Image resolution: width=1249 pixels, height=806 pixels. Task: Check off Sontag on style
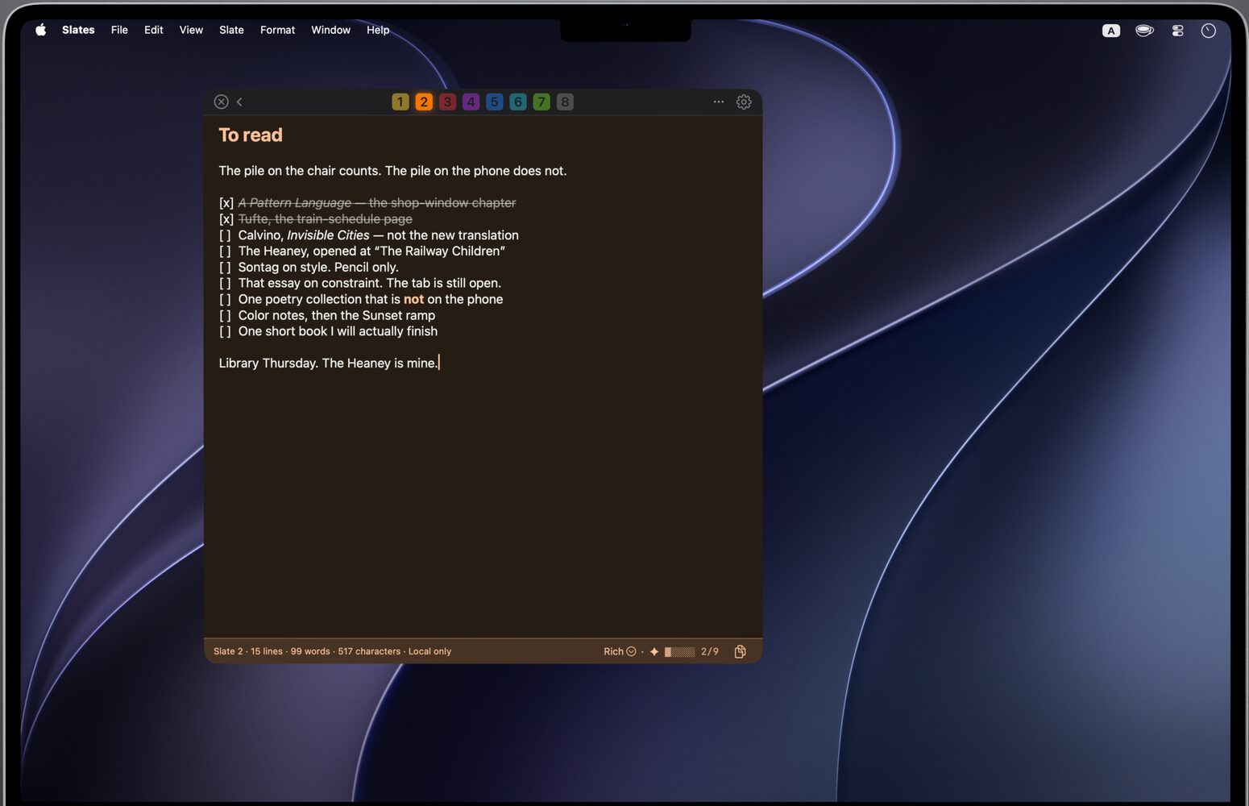click(225, 268)
